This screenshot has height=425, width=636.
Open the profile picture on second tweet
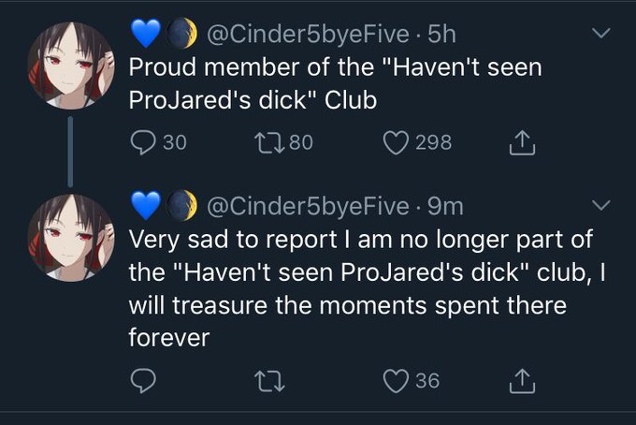71,237
